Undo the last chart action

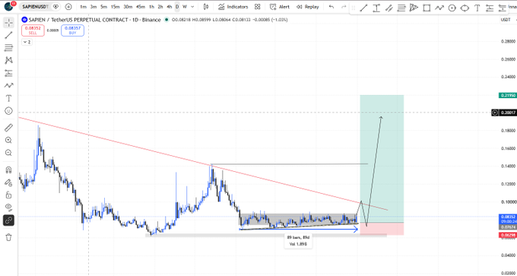[331, 7]
